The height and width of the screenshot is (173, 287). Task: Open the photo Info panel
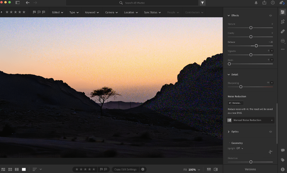click(x=283, y=169)
